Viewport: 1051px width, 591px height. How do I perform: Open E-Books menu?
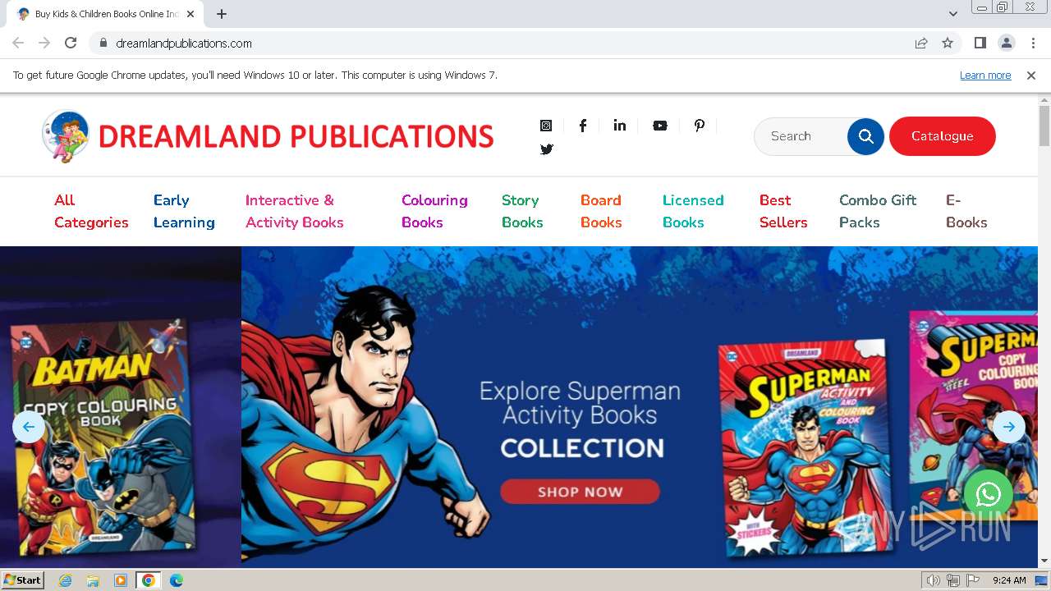click(x=966, y=211)
